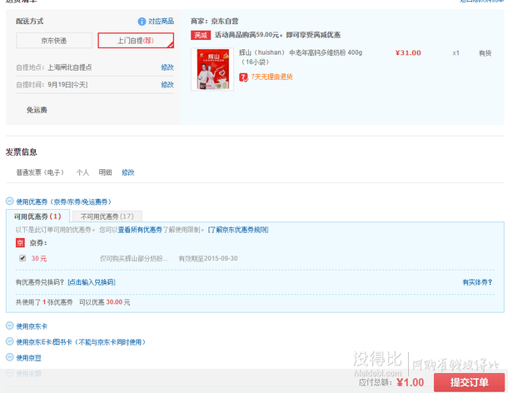
Task: Select 上门自提 pickup option
Action: (x=136, y=41)
